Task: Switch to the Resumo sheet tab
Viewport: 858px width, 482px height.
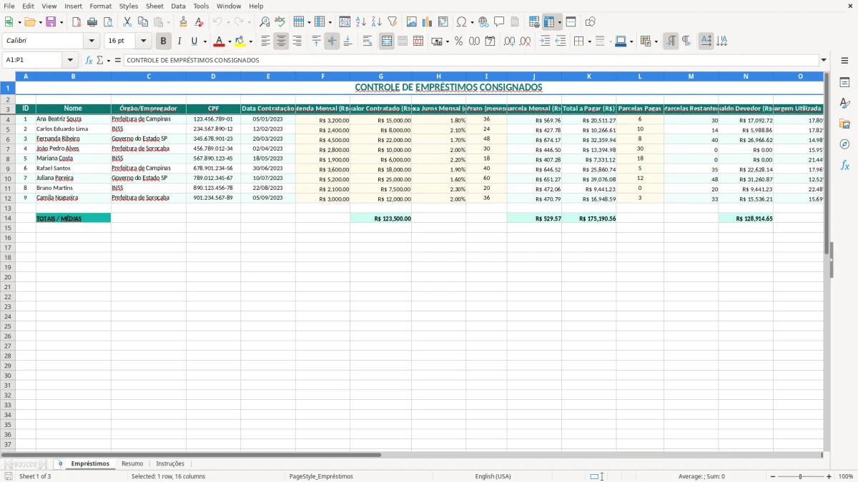Action: click(x=132, y=463)
